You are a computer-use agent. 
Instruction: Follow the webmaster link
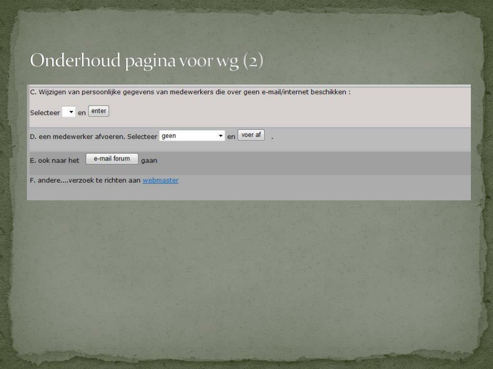[x=161, y=181]
